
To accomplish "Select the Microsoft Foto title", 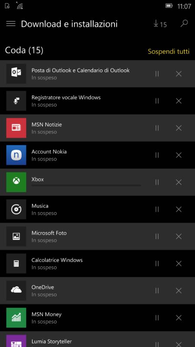I will tap(49, 233).
